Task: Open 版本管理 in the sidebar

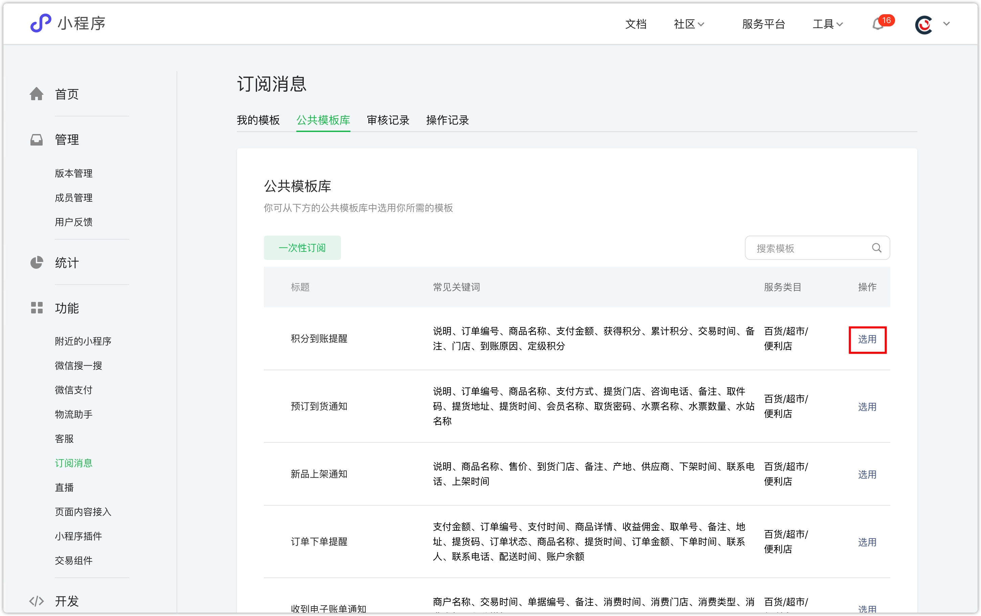Action: point(74,174)
